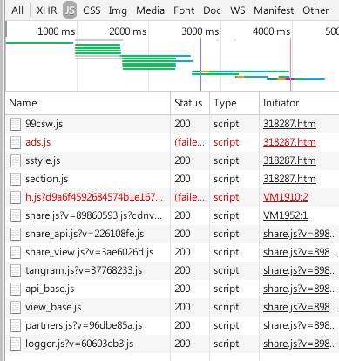Click file icon for section.js
The height and width of the screenshot is (361, 339).
tap(16, 179)
